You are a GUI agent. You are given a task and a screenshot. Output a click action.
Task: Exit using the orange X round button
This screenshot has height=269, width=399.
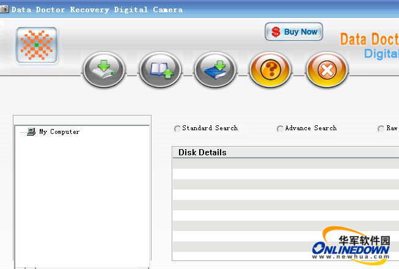point(327,70)
